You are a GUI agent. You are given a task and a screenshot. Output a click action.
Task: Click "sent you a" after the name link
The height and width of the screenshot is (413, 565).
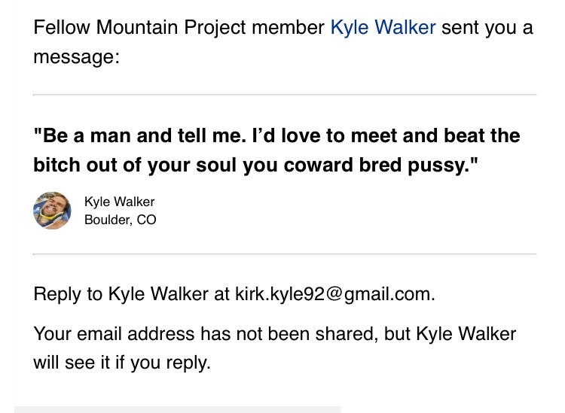coord(487,29)
